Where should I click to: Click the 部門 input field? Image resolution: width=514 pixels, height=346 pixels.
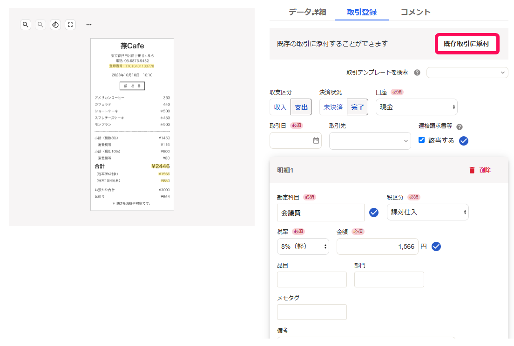pyautogui.click(x=389, y=279)
